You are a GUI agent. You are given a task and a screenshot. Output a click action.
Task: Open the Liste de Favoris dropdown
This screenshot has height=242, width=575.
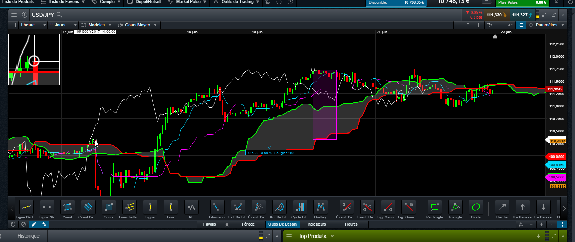coord(63,2)
